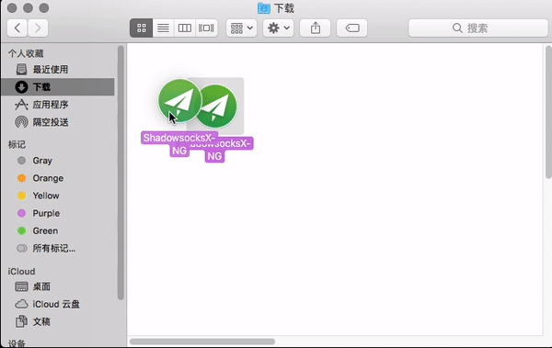Open the arrange grouping dropdown

[241, 28]
